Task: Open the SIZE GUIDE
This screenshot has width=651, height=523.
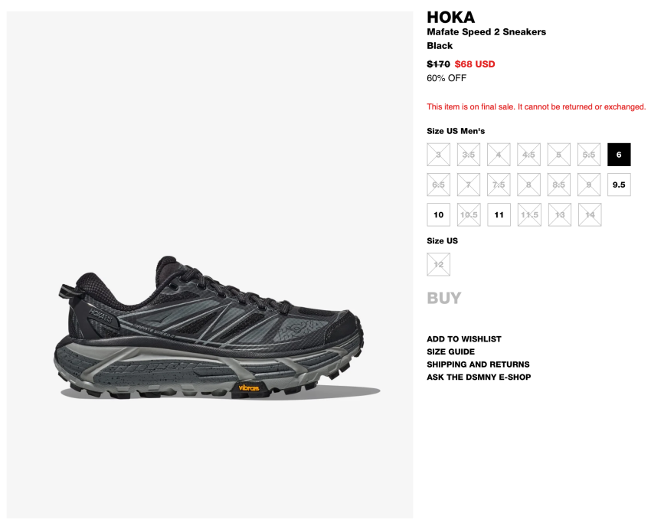Action: [x=450, y=351]
